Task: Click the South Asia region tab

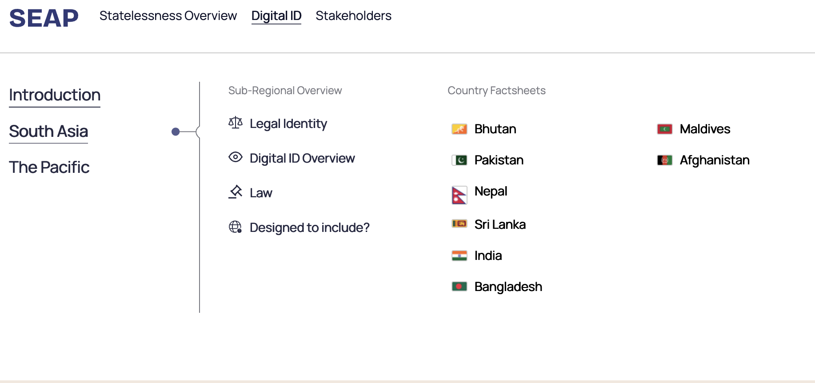Action: tap(48, 132)
